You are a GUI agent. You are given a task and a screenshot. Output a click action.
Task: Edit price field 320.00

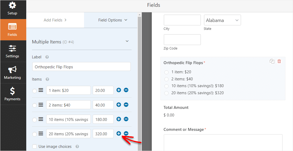tap(103, 133)
